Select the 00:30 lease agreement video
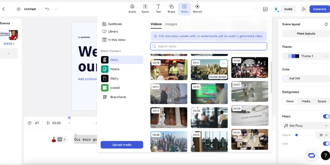Image resolution: width=330 pixels, height=165 pixels. [x=250, y=115]
